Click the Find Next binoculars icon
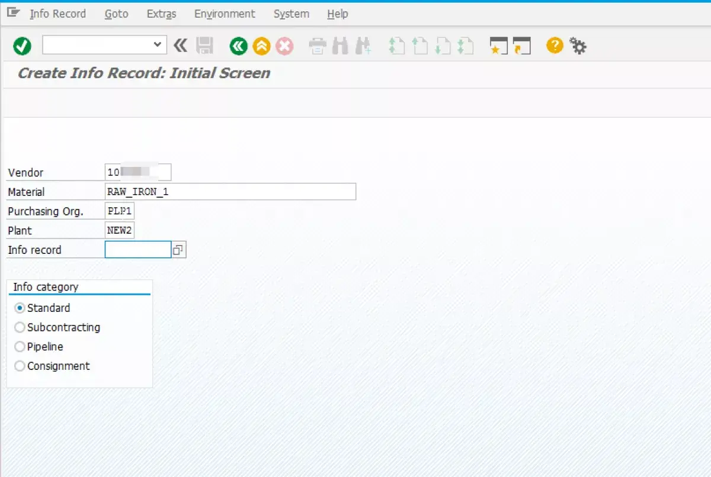 (x=363, y=46)
